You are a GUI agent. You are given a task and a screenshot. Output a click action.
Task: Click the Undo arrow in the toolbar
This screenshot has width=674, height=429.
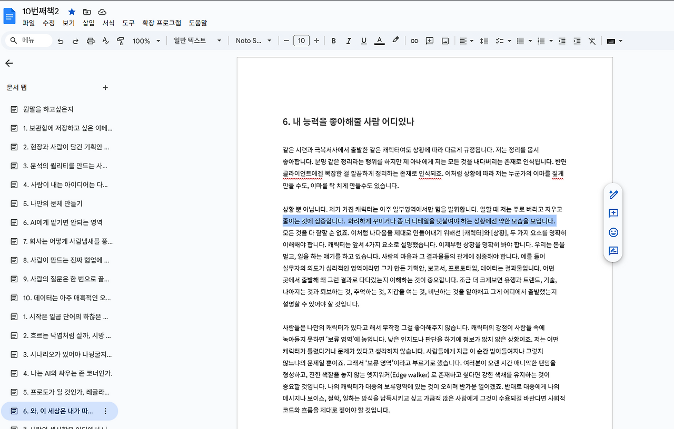61,41
